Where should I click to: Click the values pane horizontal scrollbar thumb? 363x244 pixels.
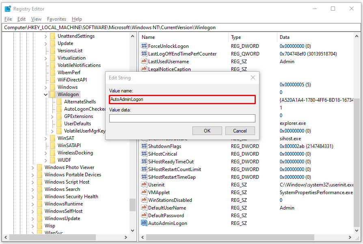[x=230, y=237]
